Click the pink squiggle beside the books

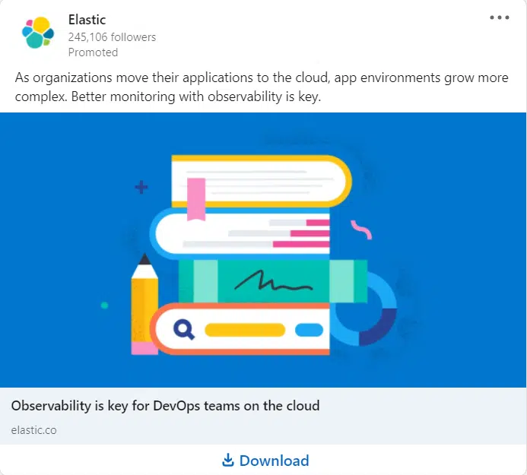click(x=361, y=230)
